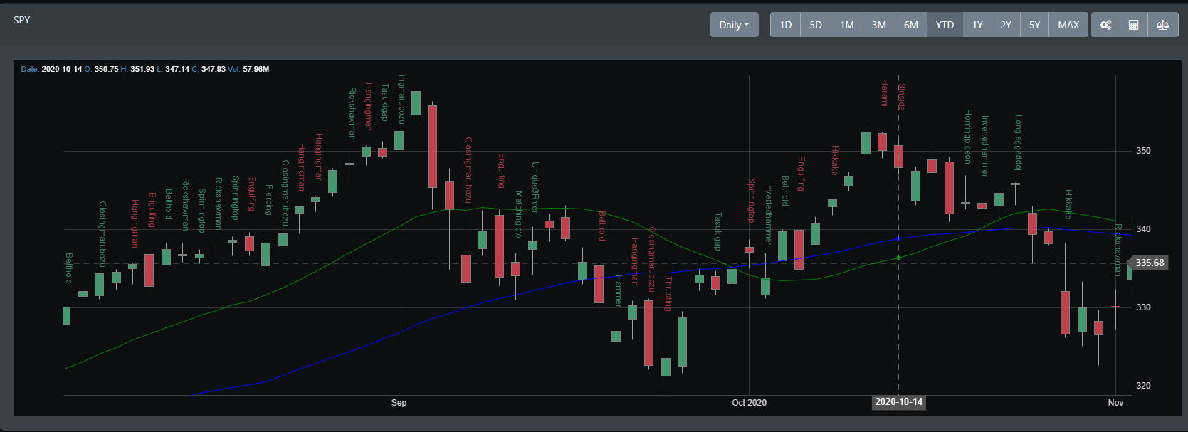Click the Homingpigeon pattern label
This screenshot has width=1188, height=432.
[x=968, y=137]
